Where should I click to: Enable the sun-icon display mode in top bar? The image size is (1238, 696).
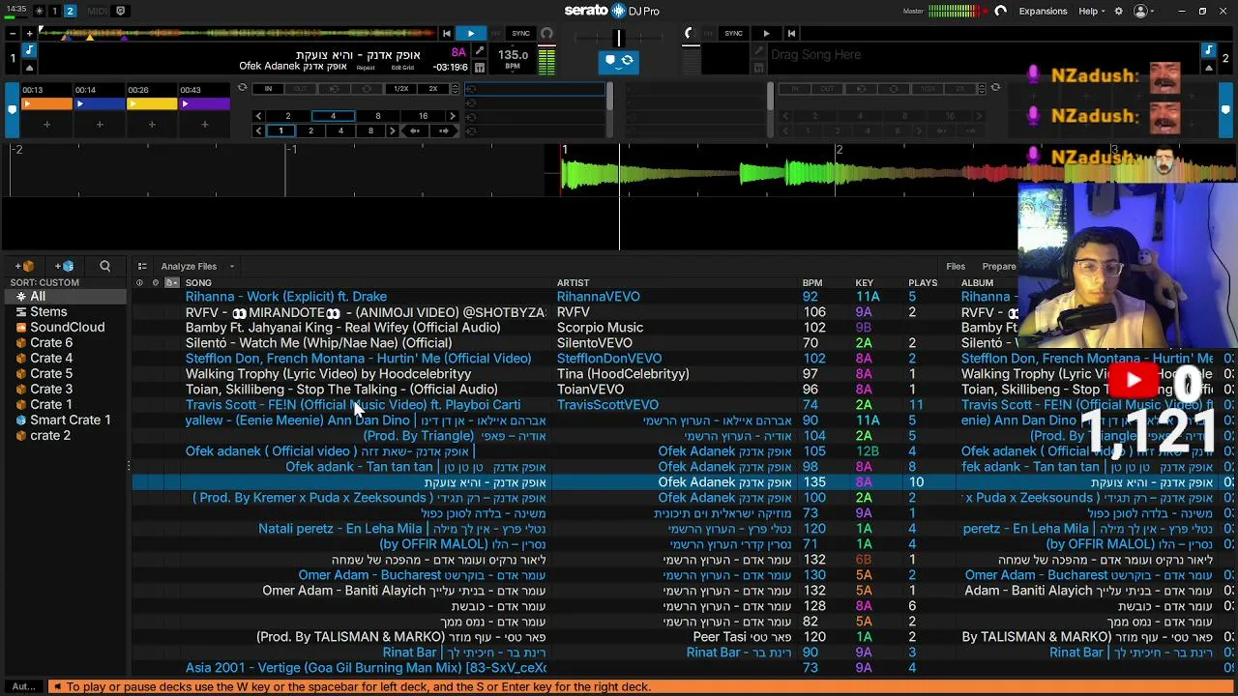point(39,11)
